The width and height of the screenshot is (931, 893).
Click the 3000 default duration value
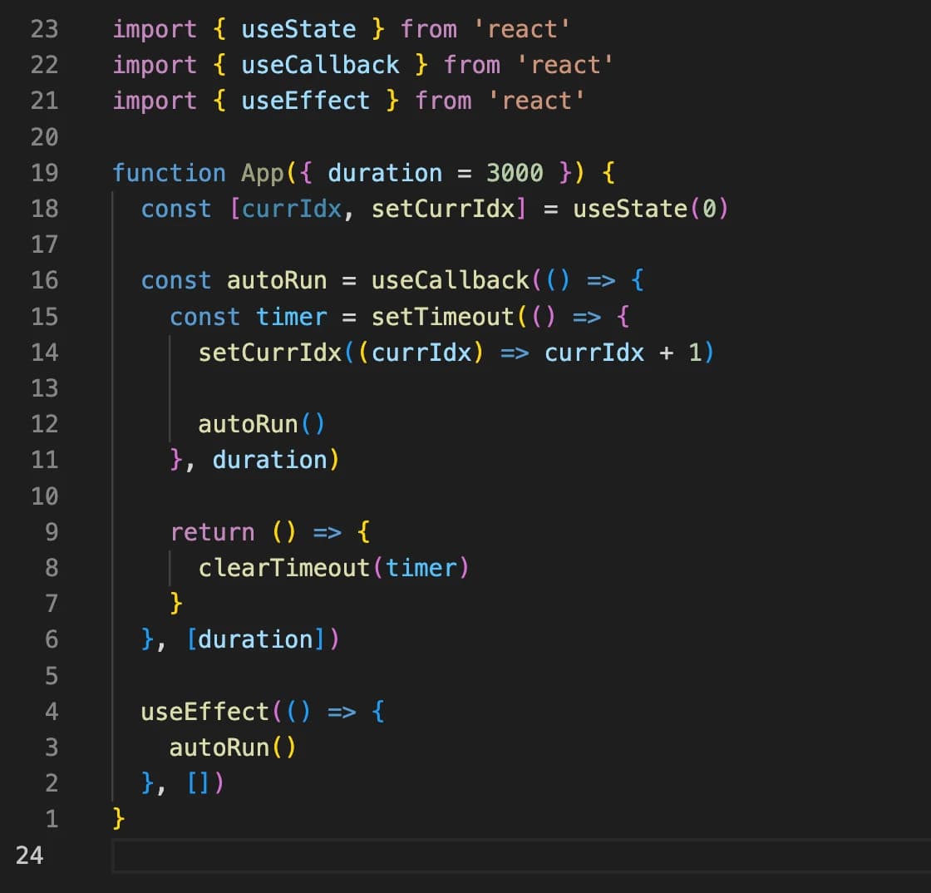pos(515,173)
